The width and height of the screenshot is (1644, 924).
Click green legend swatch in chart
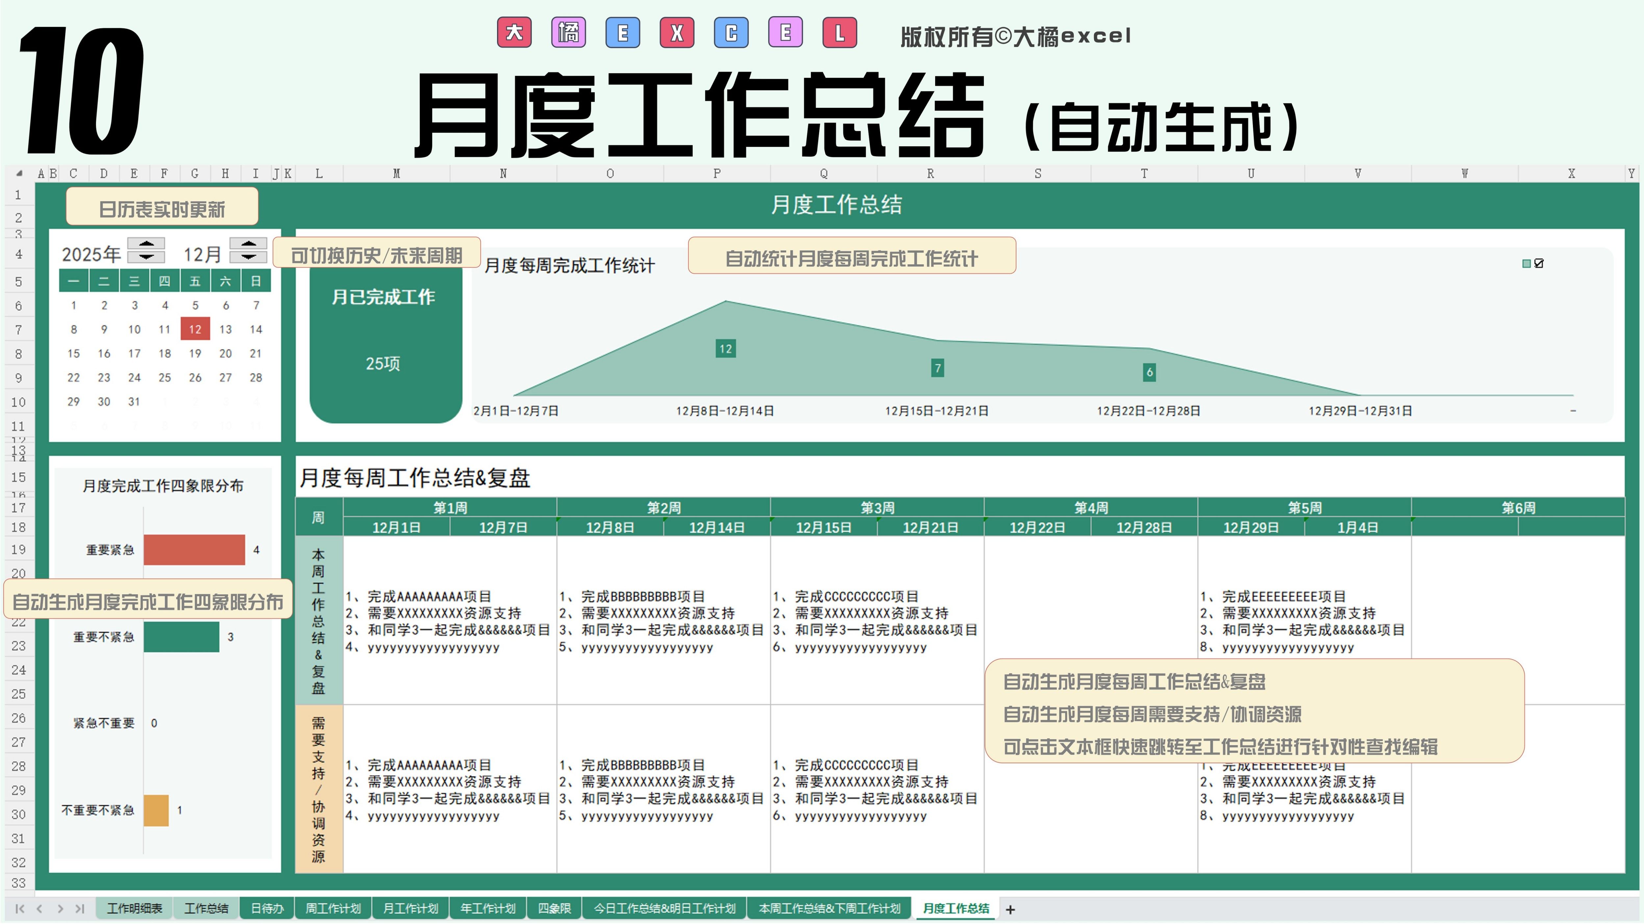[x=1526, y=263]
